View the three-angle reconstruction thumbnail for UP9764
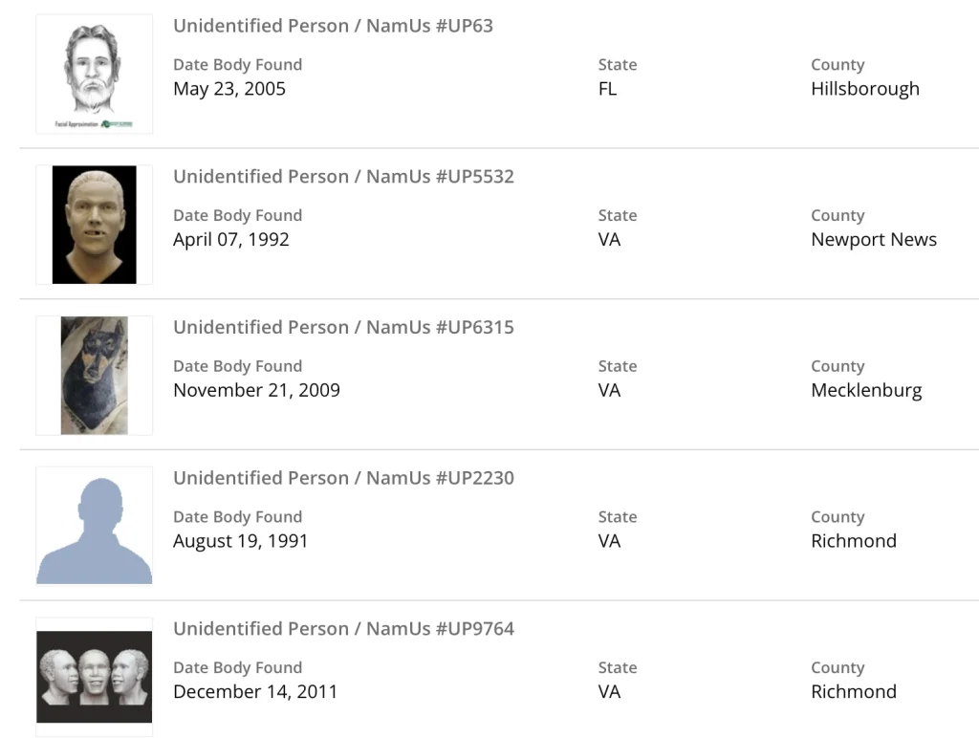Image resolution: width=979 pixels, height=738 pixels. coord(94,676)
